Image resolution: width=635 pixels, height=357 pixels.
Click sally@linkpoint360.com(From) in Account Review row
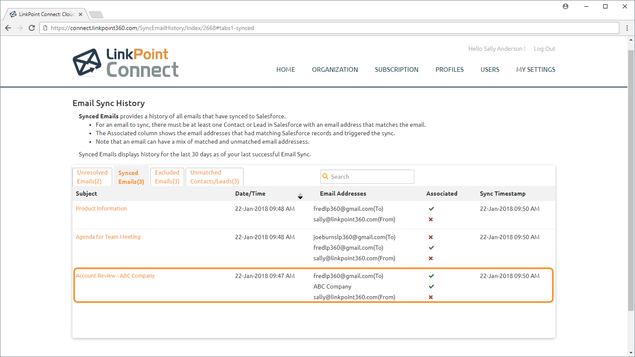(x=354, y=297)
